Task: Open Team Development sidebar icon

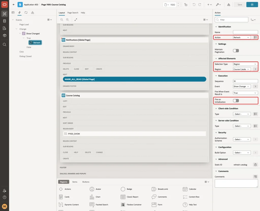Action: [x=5, y=28]
